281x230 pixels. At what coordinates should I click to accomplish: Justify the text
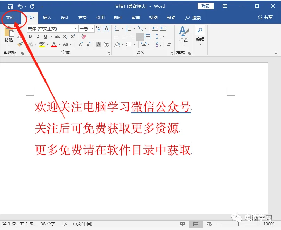click(x=140, y=36)
